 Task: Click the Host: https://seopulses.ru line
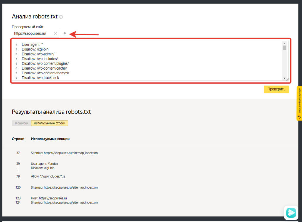pos(49,198)
